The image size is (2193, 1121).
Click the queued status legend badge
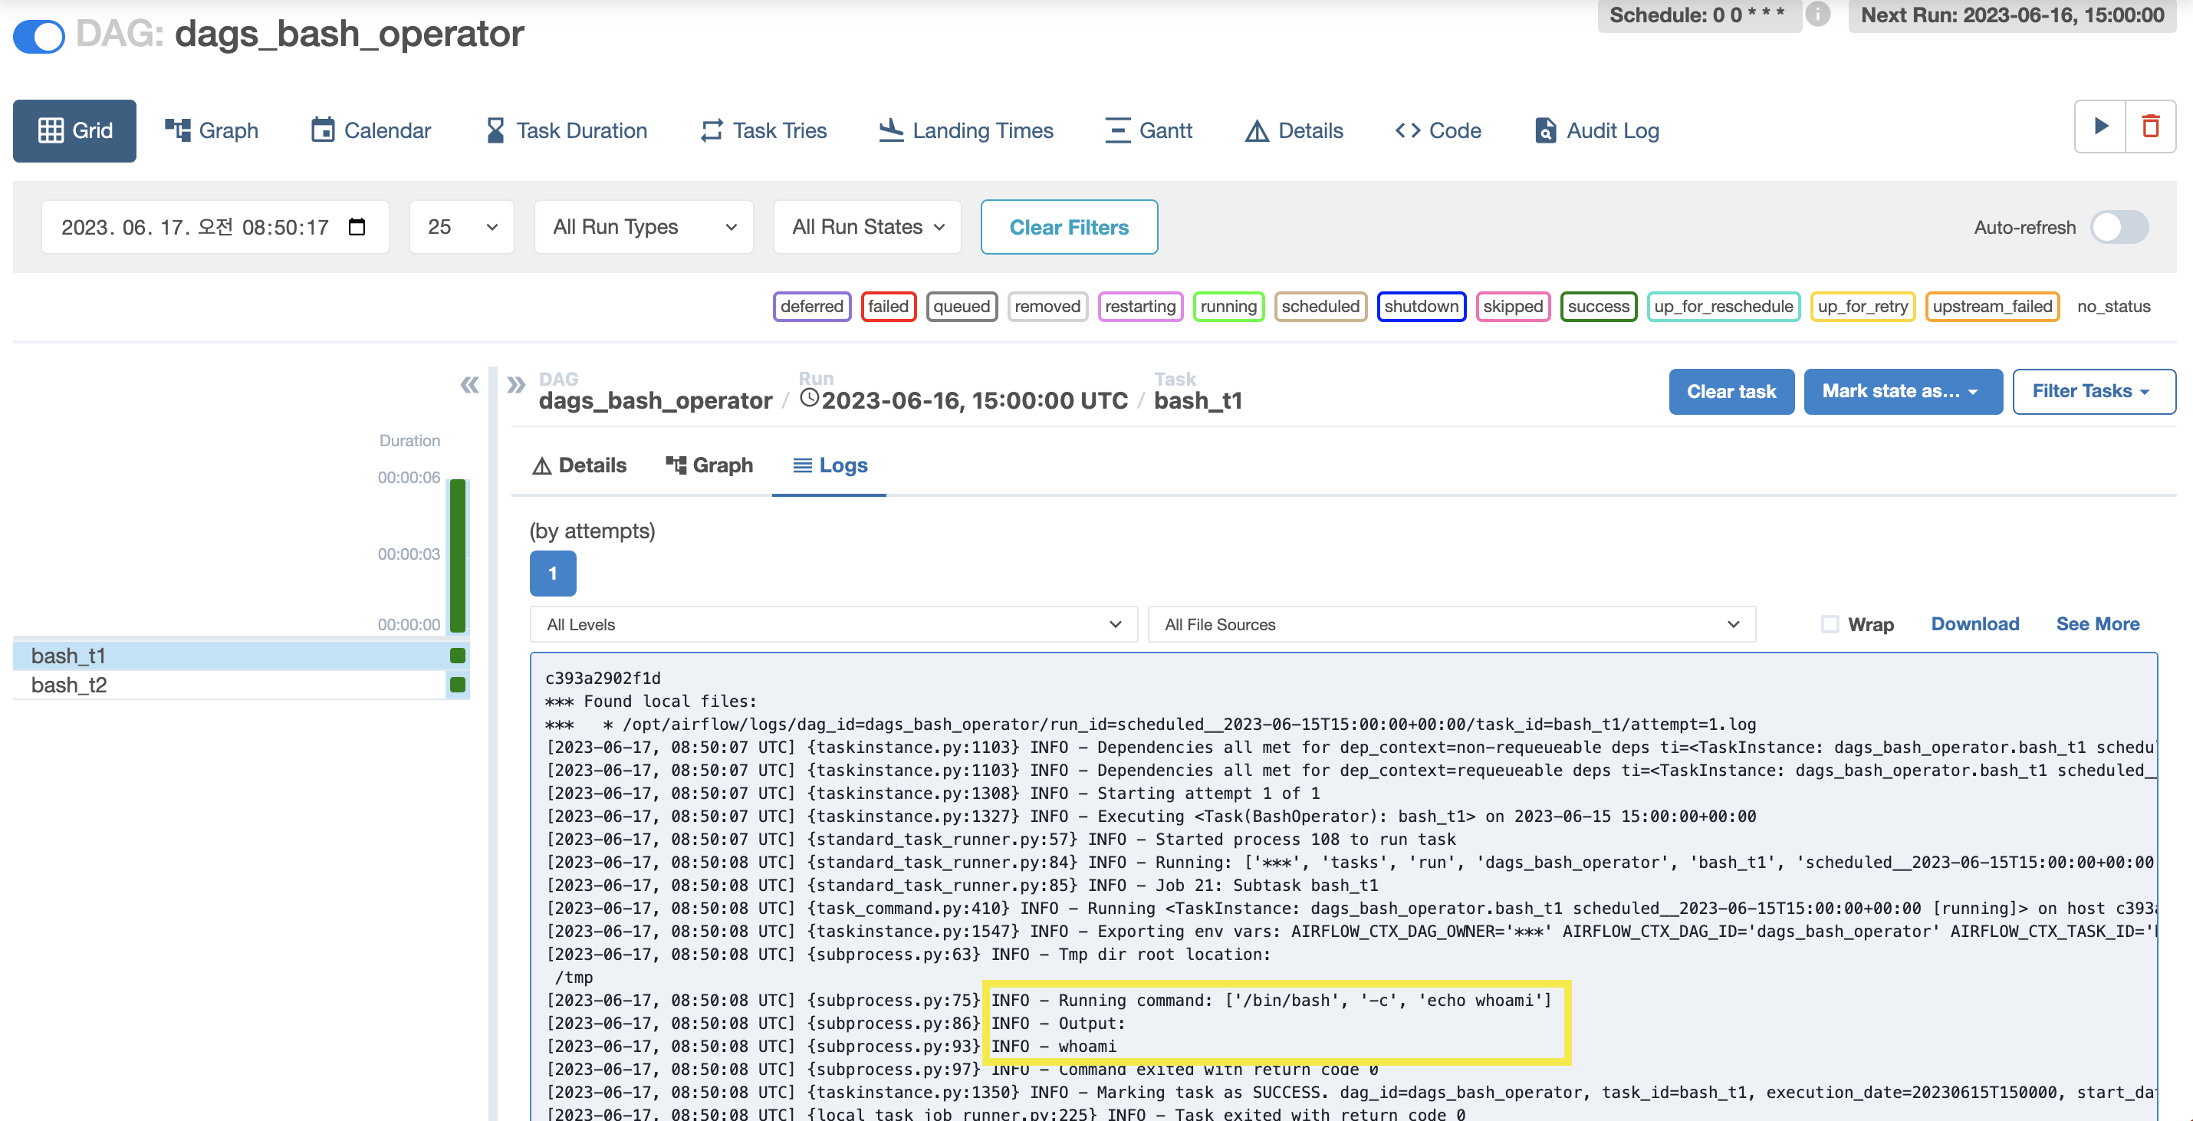(x=961, y=307)
